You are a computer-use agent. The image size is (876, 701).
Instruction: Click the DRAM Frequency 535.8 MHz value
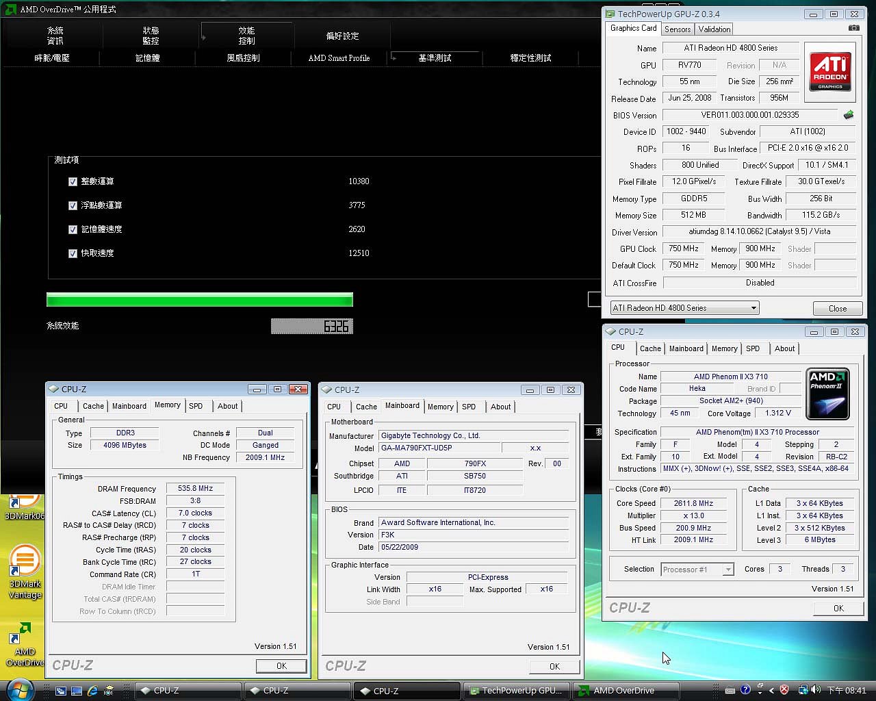(196, 489)
